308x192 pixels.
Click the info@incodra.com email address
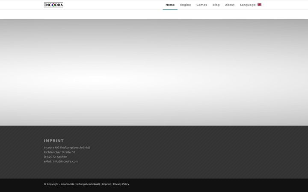coord(65,161)
